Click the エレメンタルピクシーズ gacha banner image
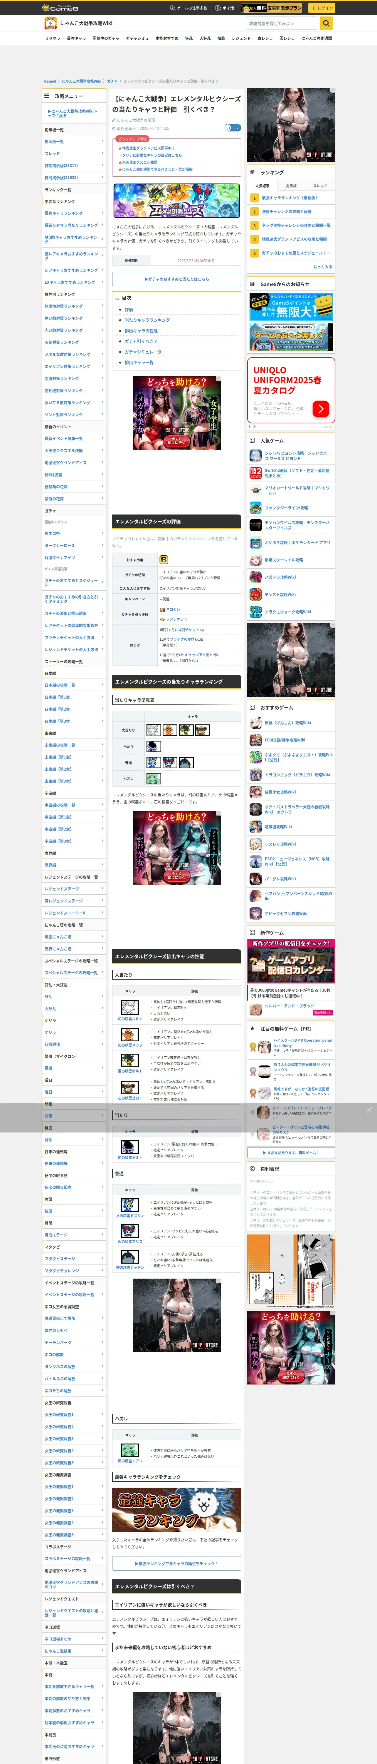This screenshot has height=1764, width=377. (x=176, y=201)
